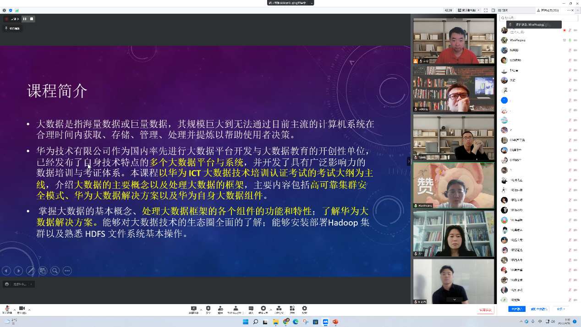
Task: Open the manage members icon
Action: point(236,309)
